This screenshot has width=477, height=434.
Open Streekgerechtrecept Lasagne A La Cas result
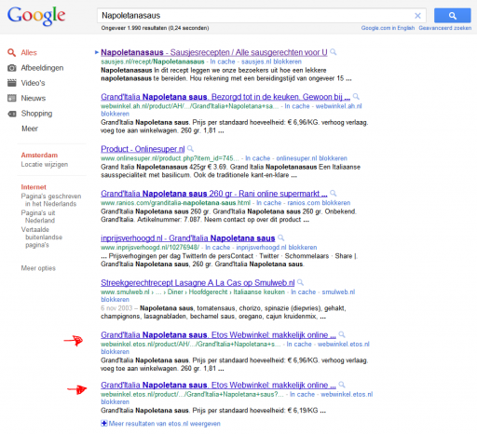pos(198,283)
